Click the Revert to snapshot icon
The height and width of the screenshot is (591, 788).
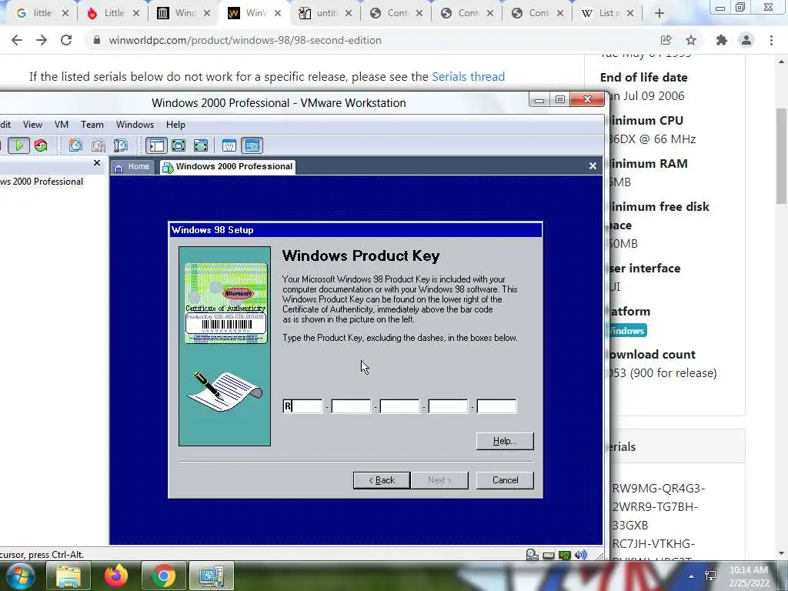point(98,145)
